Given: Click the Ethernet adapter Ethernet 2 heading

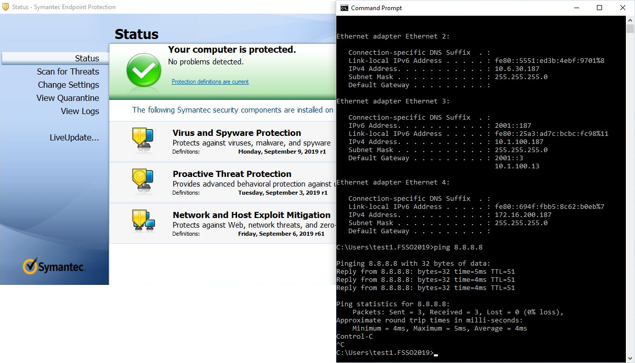Looking at the screenshot, I should point(393,37).
